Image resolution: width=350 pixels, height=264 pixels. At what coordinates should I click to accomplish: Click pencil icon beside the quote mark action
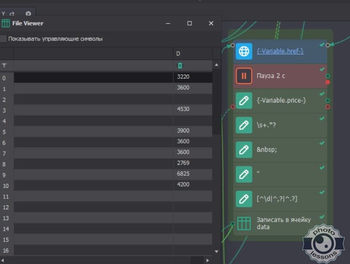pos(244,174)
